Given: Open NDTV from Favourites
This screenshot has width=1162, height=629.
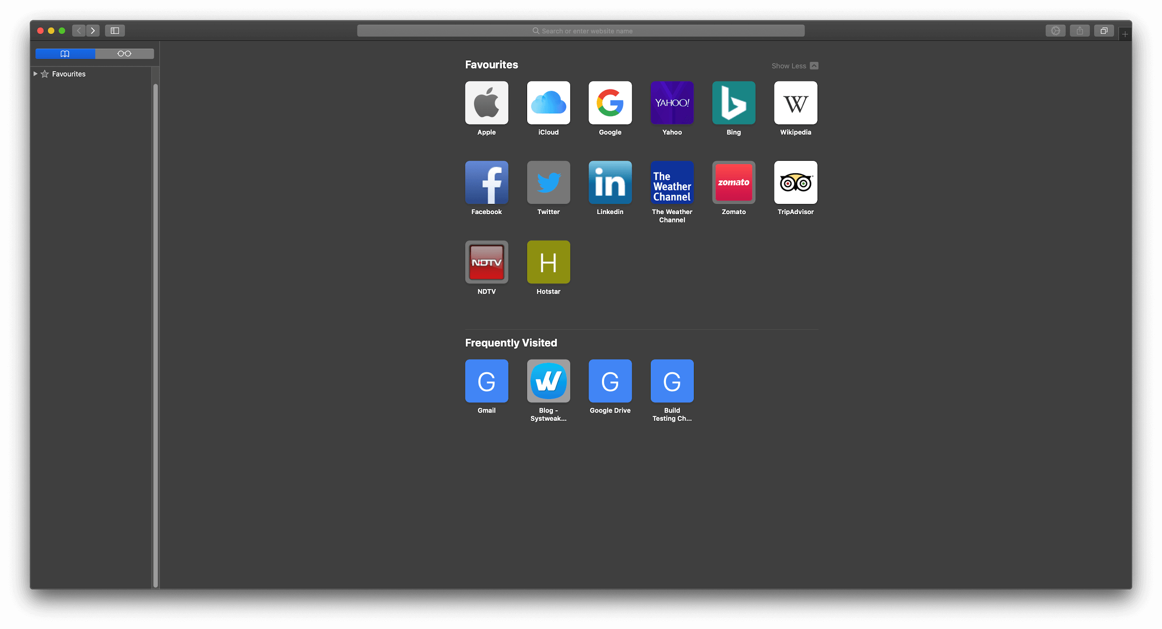Looking at the screenshot, I should [x=486, y=262].
